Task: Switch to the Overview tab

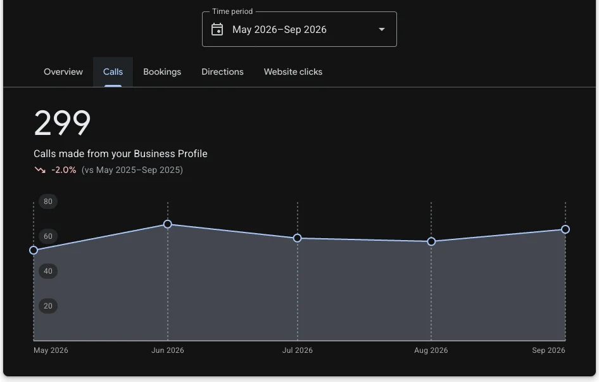Action: (63, 72)
